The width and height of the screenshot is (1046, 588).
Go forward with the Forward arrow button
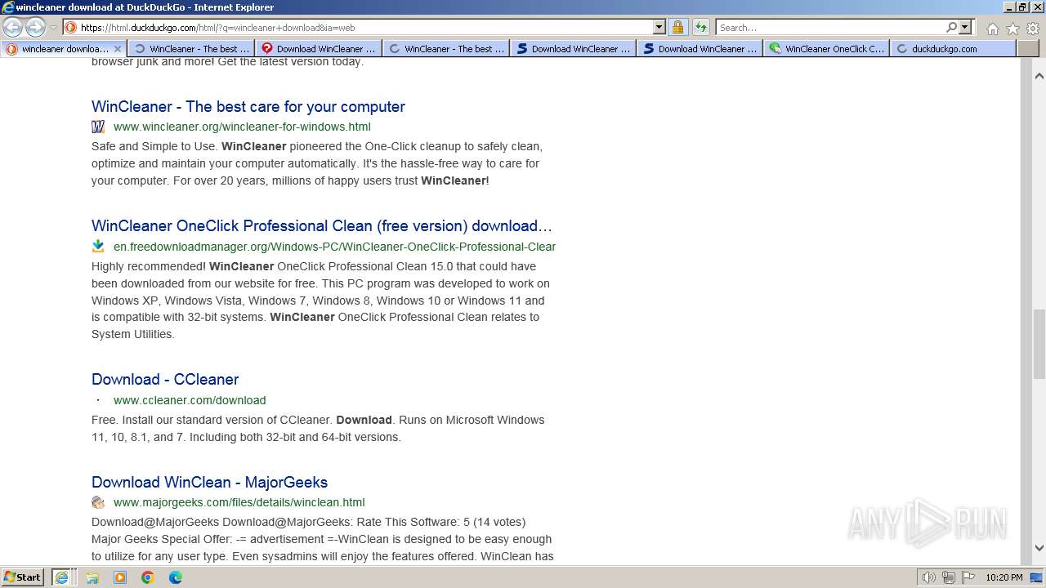pyautogui.click(x=35, y=28)
